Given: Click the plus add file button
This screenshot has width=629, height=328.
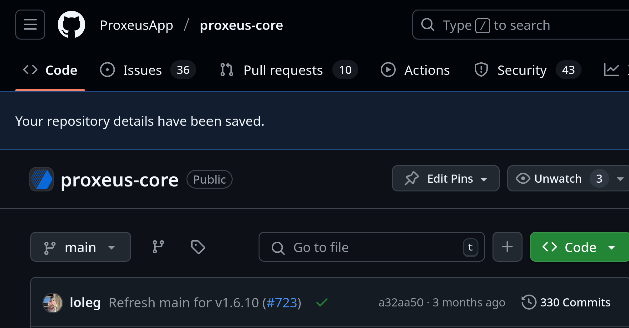Looking at the screenshot, I should [507, 247].
